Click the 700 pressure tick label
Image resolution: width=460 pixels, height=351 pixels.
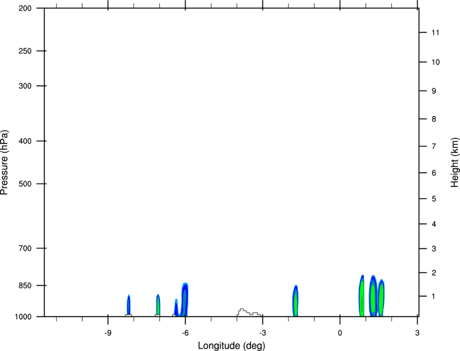25,248
